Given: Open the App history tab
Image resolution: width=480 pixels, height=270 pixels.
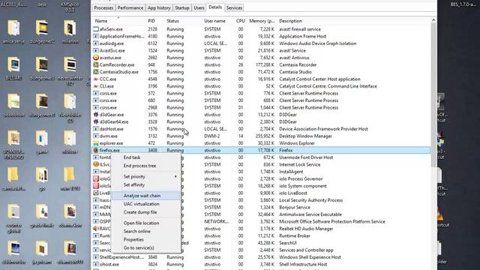Looking at the screenshot, I should (x=159, y=7).
